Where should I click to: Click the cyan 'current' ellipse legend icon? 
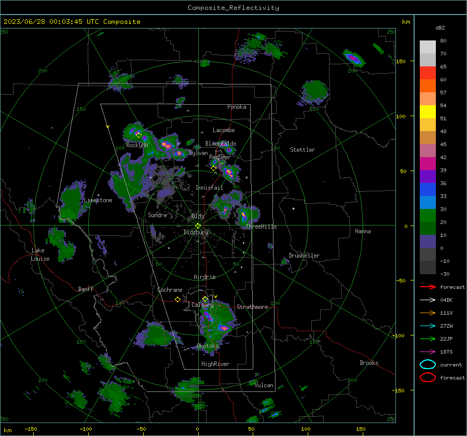[x=428, y=364]
